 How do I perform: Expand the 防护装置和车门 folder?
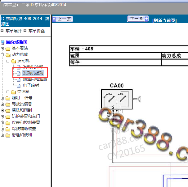point(2,117)
